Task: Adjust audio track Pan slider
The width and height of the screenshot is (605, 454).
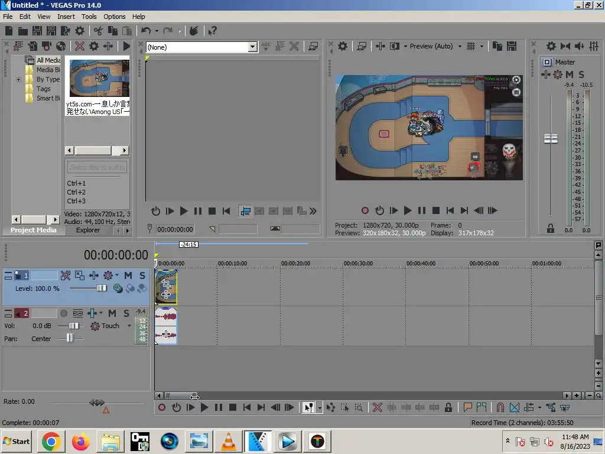Action: 71,339
